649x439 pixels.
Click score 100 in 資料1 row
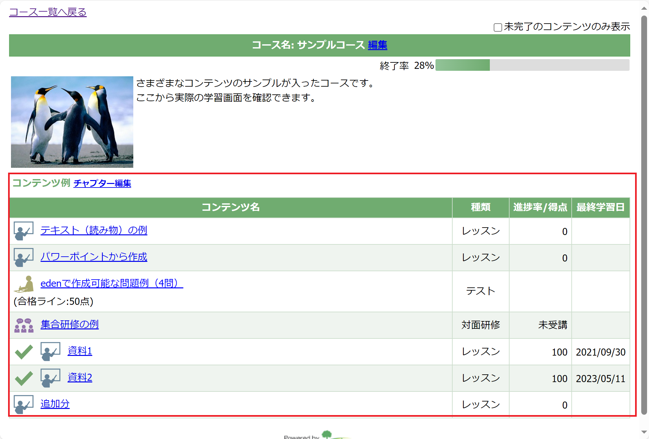559,352
